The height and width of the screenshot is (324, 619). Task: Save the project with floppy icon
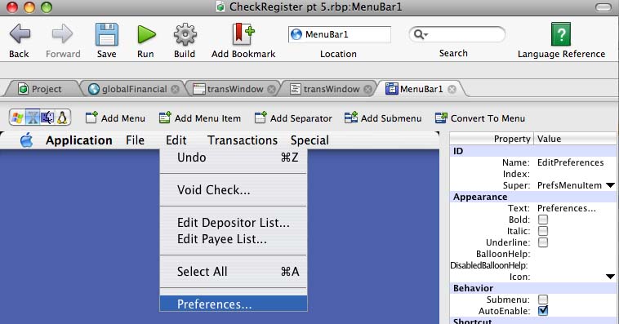[107, 35]
